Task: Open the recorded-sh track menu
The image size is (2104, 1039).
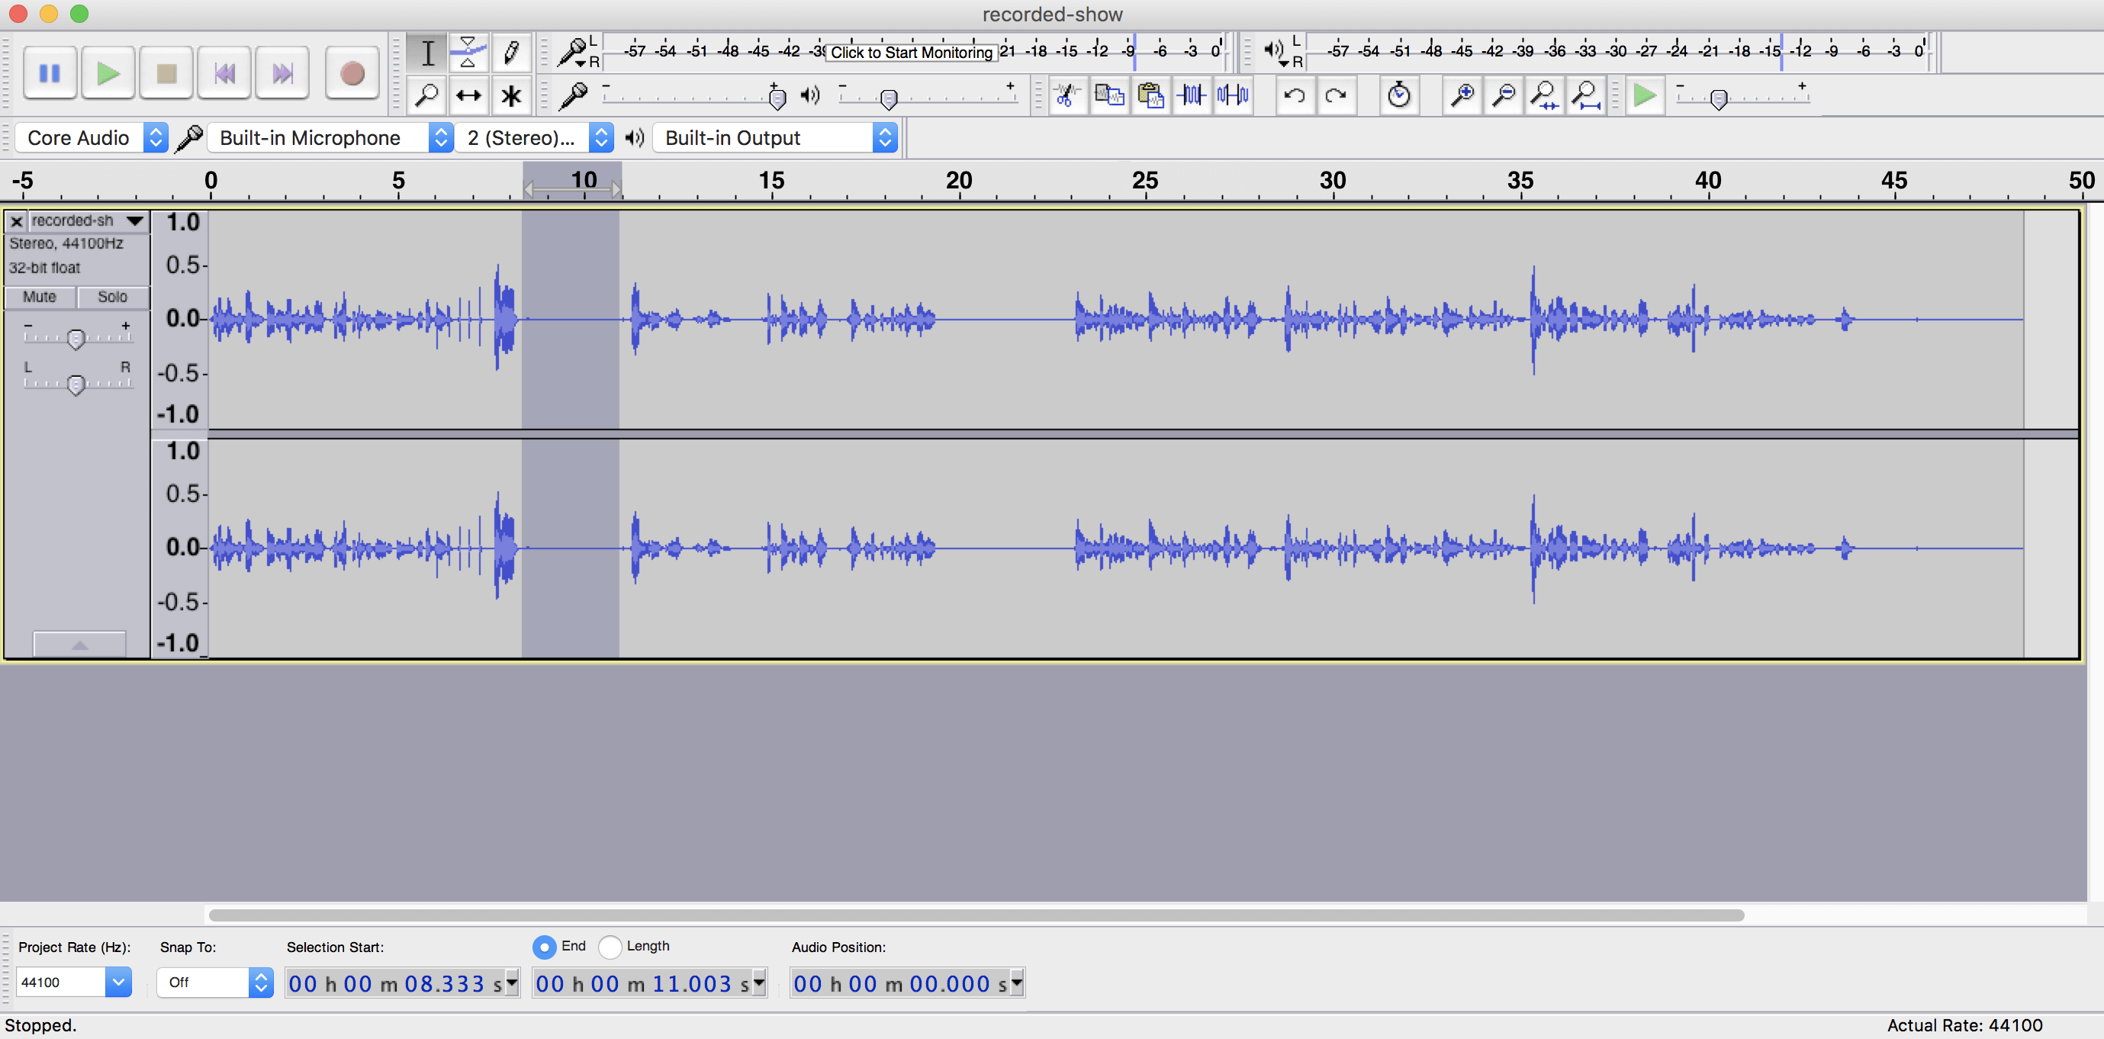Action: click(135, 220)
